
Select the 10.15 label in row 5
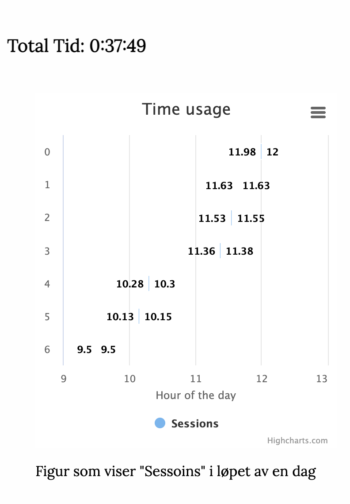158,317
